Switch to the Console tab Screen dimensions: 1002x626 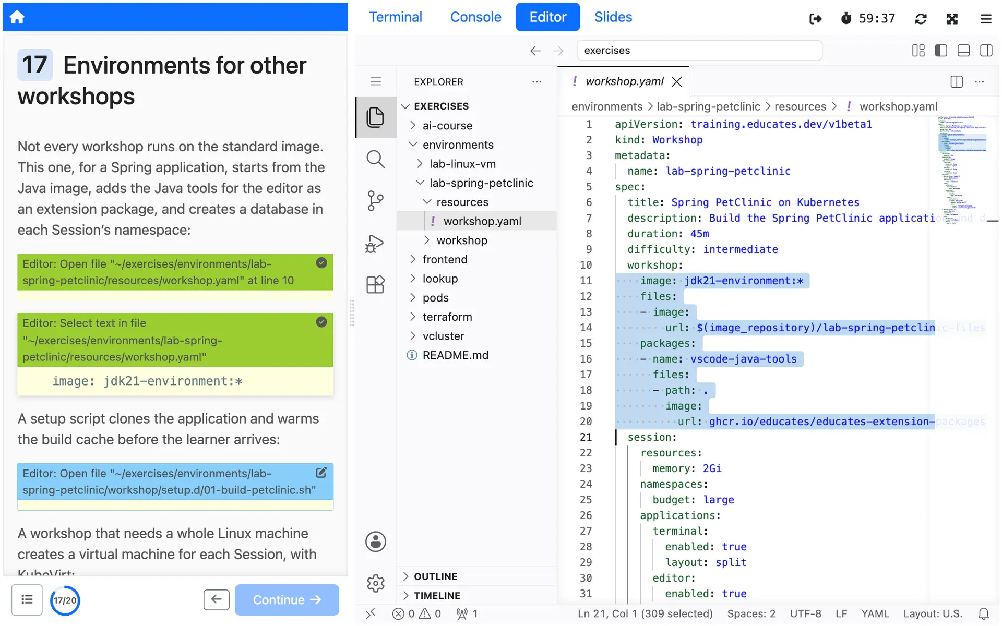point(475,17)
